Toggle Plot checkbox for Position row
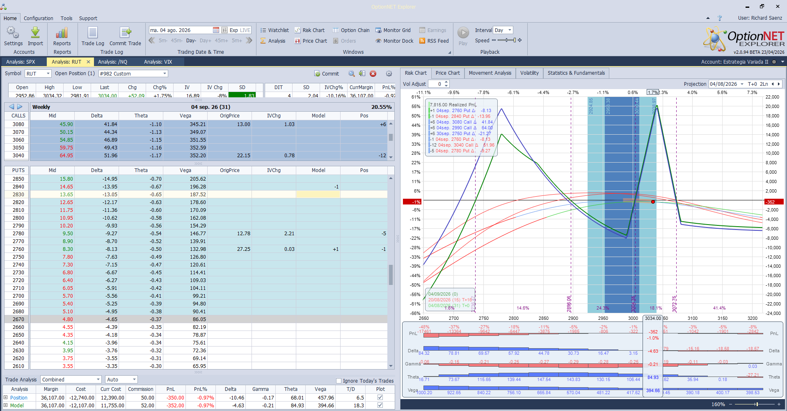Image resolution: width=787 pixels, height=411 pixels. tap(380, 397)
